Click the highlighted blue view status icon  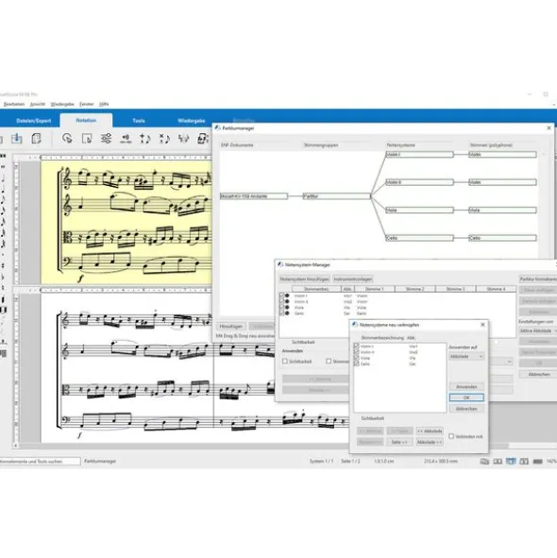511,461
